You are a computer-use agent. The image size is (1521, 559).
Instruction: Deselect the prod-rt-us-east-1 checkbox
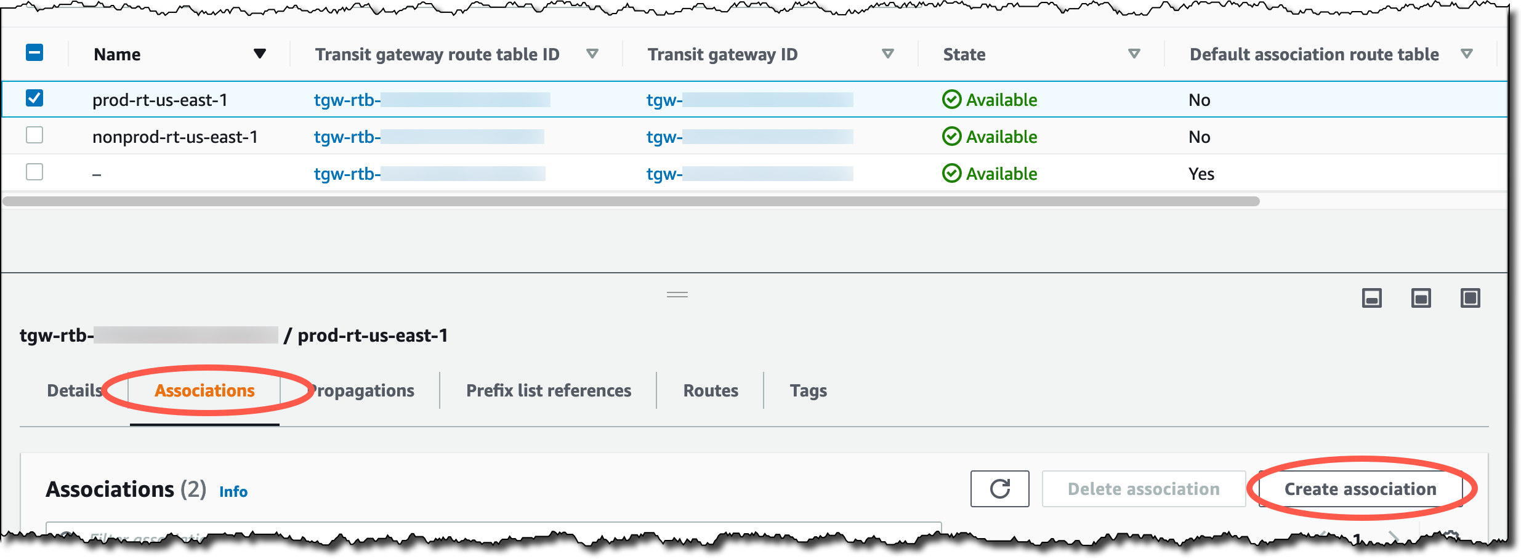pyautogui.click(x=34, y=99)
